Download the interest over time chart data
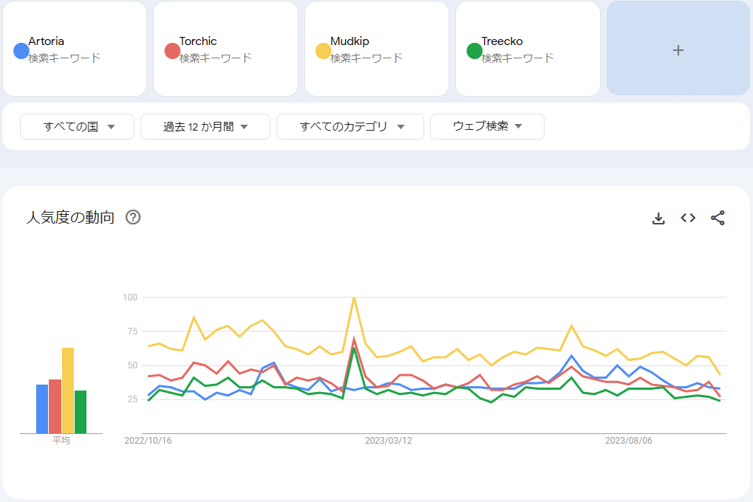 (658, 218)
